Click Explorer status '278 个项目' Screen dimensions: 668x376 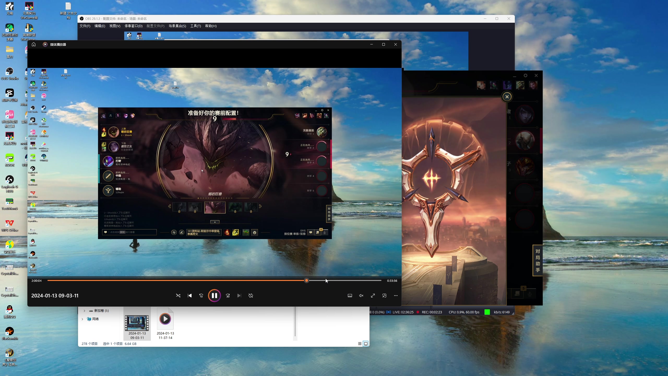point(90,344)
